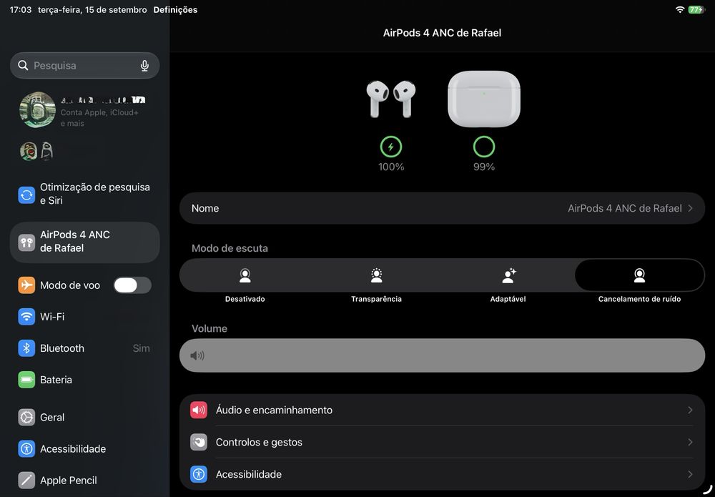Tap the 99% case battery value
Viewport: 715px width, 497px height.
tap(484, 167)
